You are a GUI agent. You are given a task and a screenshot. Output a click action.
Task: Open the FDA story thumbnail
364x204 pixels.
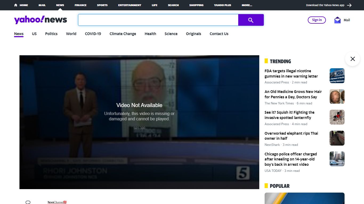click(x=337, y=76)
